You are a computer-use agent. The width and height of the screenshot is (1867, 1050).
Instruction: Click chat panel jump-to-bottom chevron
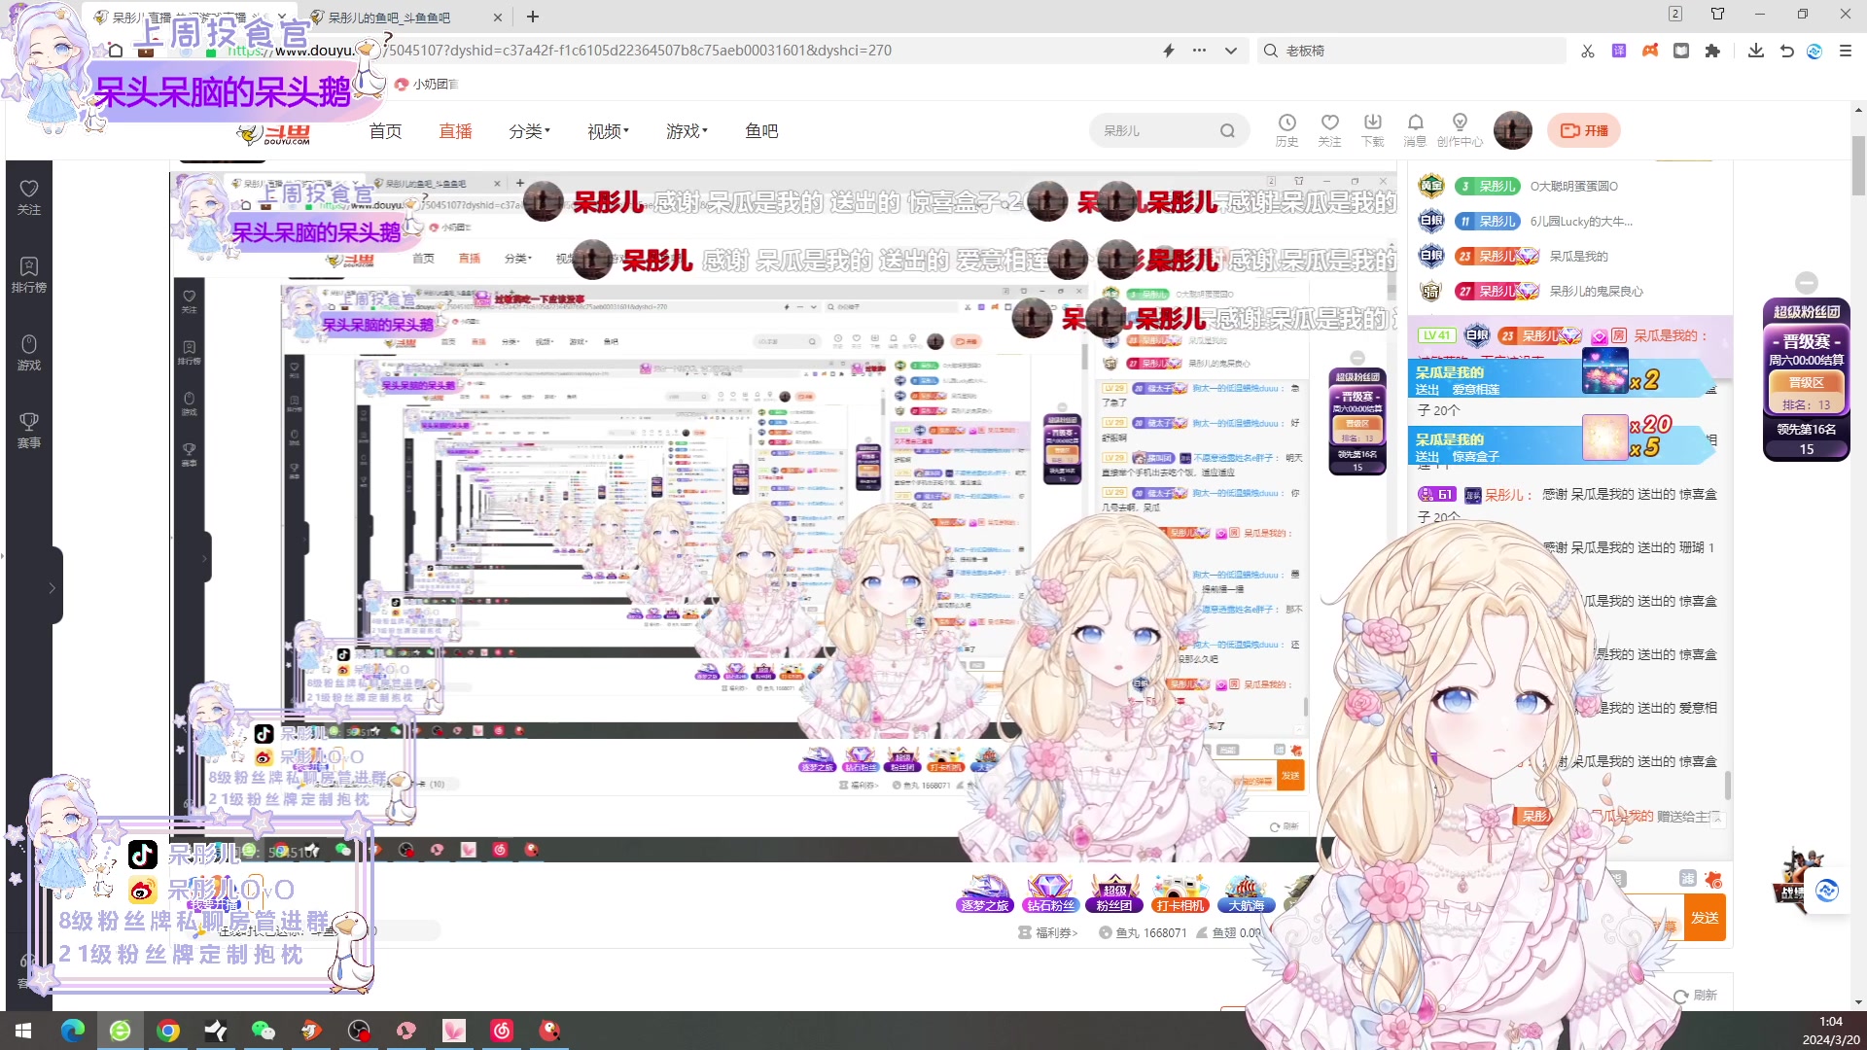coord(1717,819)
